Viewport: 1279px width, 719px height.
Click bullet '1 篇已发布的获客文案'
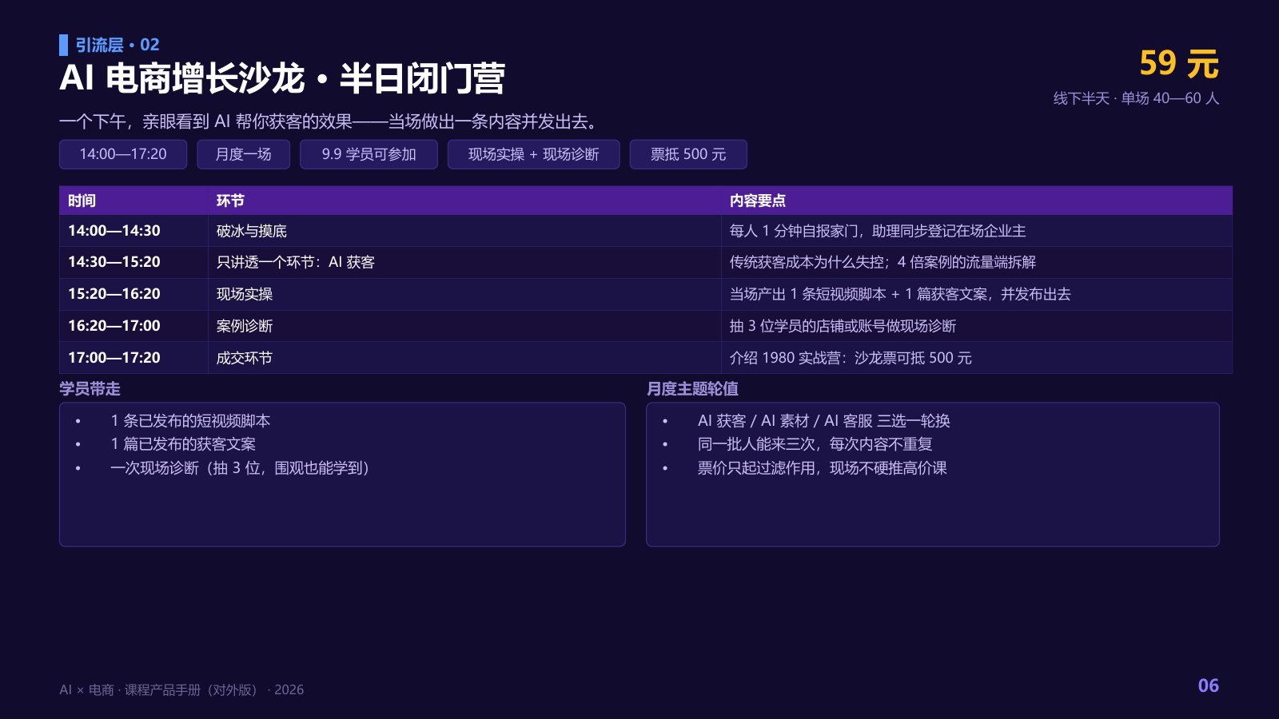[183, 444]
